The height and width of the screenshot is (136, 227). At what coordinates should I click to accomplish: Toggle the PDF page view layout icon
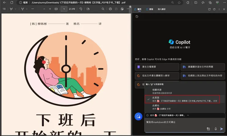point(88,9)
